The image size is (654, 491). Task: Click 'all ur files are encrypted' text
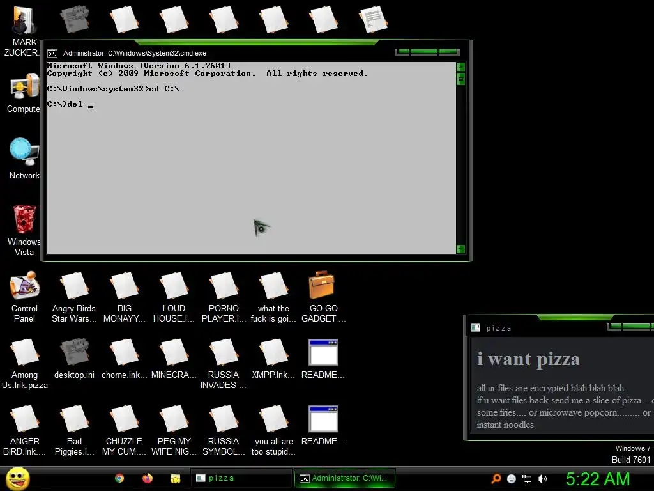point(551,388)
